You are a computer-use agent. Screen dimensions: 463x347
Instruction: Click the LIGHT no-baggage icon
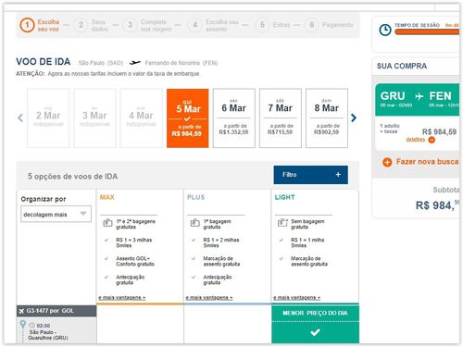point(282,222)
